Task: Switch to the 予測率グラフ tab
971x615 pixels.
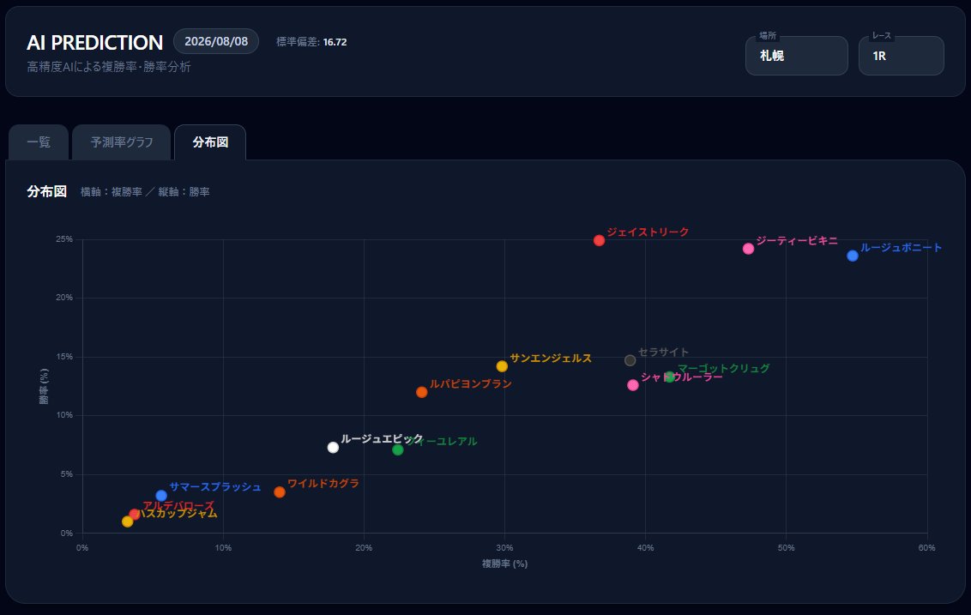Action: pos(122,142)
